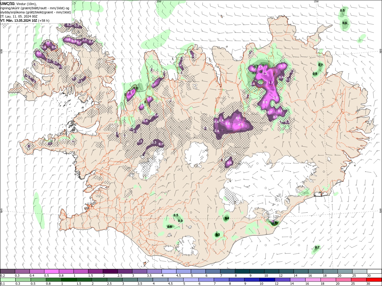Viewport: 382px width, 286px height.
Task: Click the '1.7' snowfall value on the map
Action: click(x=271, y=83)
